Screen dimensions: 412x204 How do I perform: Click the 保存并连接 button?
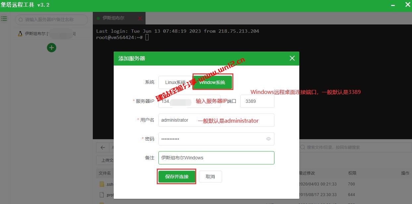point(176,177)
